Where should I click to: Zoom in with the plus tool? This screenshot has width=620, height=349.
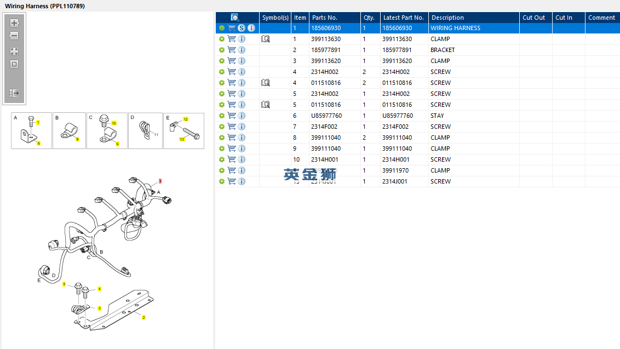(x=14, y=23)
